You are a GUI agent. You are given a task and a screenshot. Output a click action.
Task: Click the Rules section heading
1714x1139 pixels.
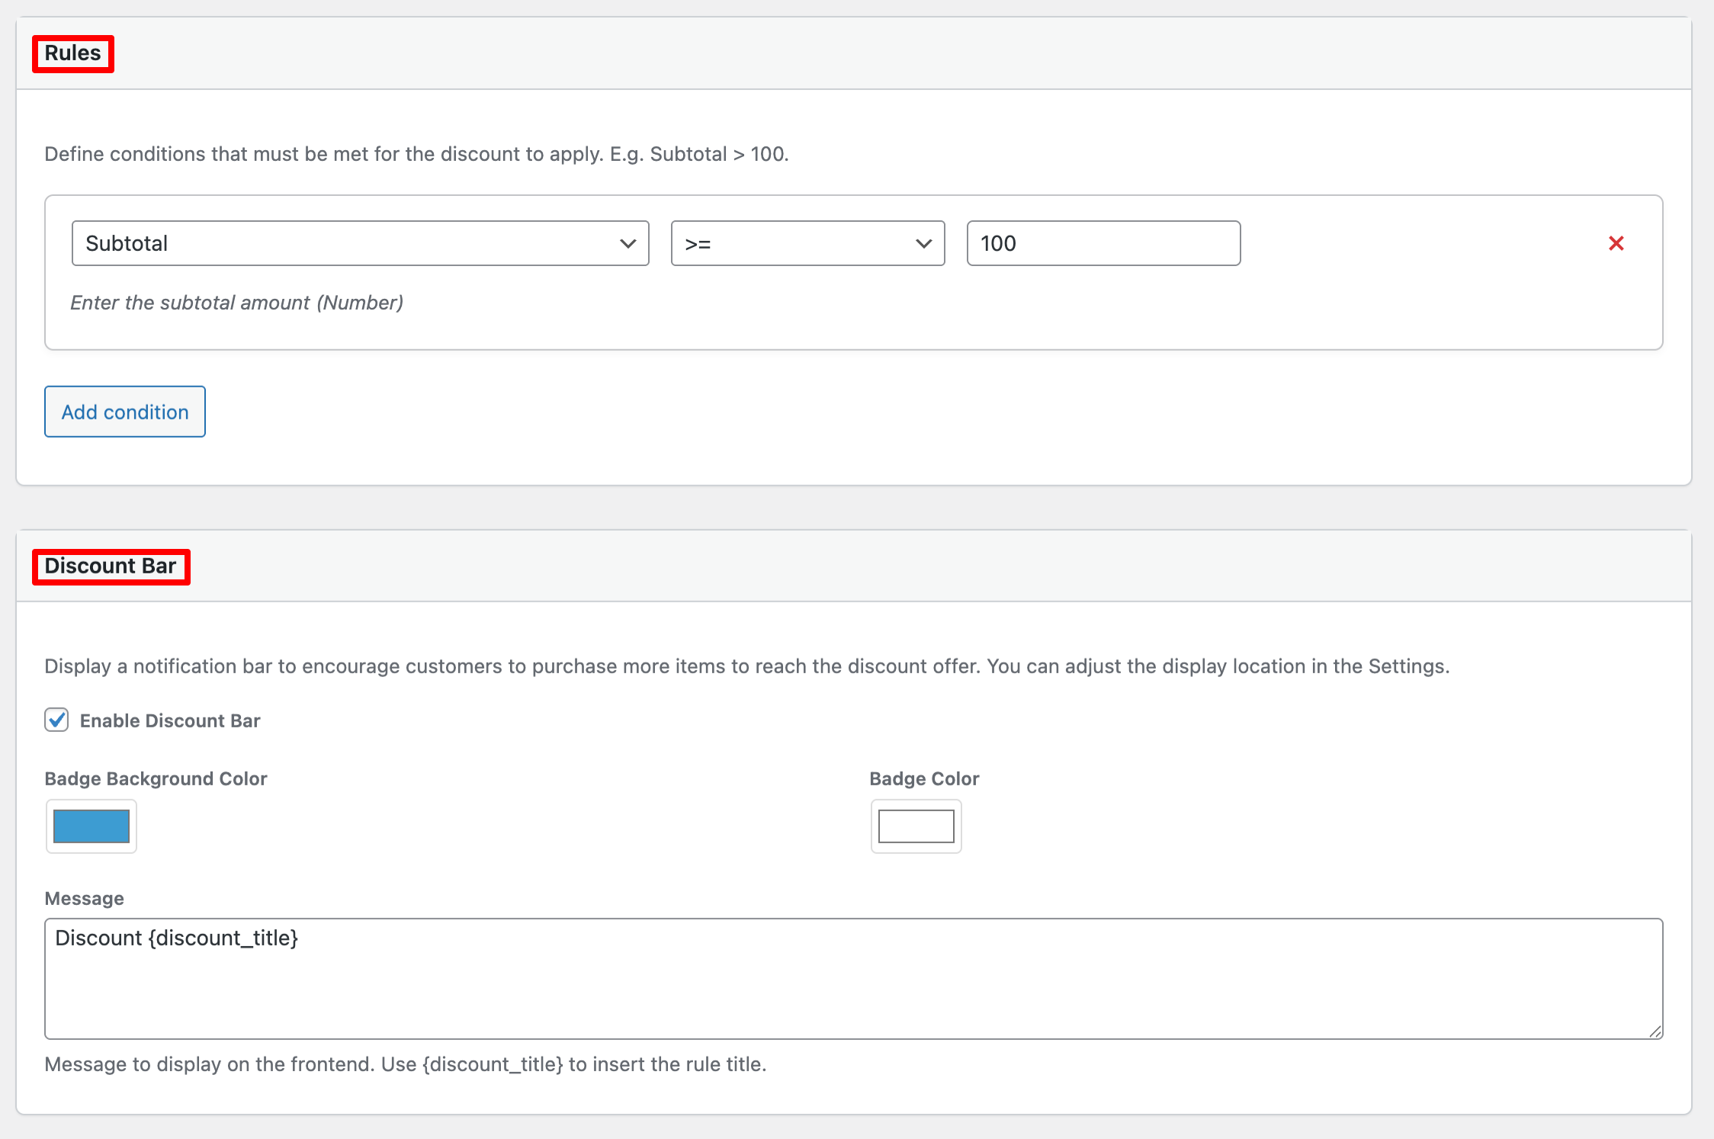(72, 53)
